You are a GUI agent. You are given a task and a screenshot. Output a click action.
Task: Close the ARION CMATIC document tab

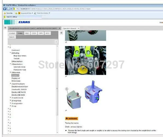click(60, 28)
